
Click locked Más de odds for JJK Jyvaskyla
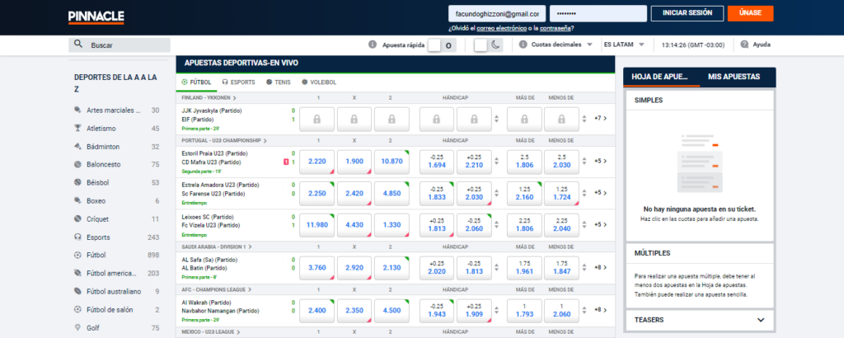click(x=524, y=120)
